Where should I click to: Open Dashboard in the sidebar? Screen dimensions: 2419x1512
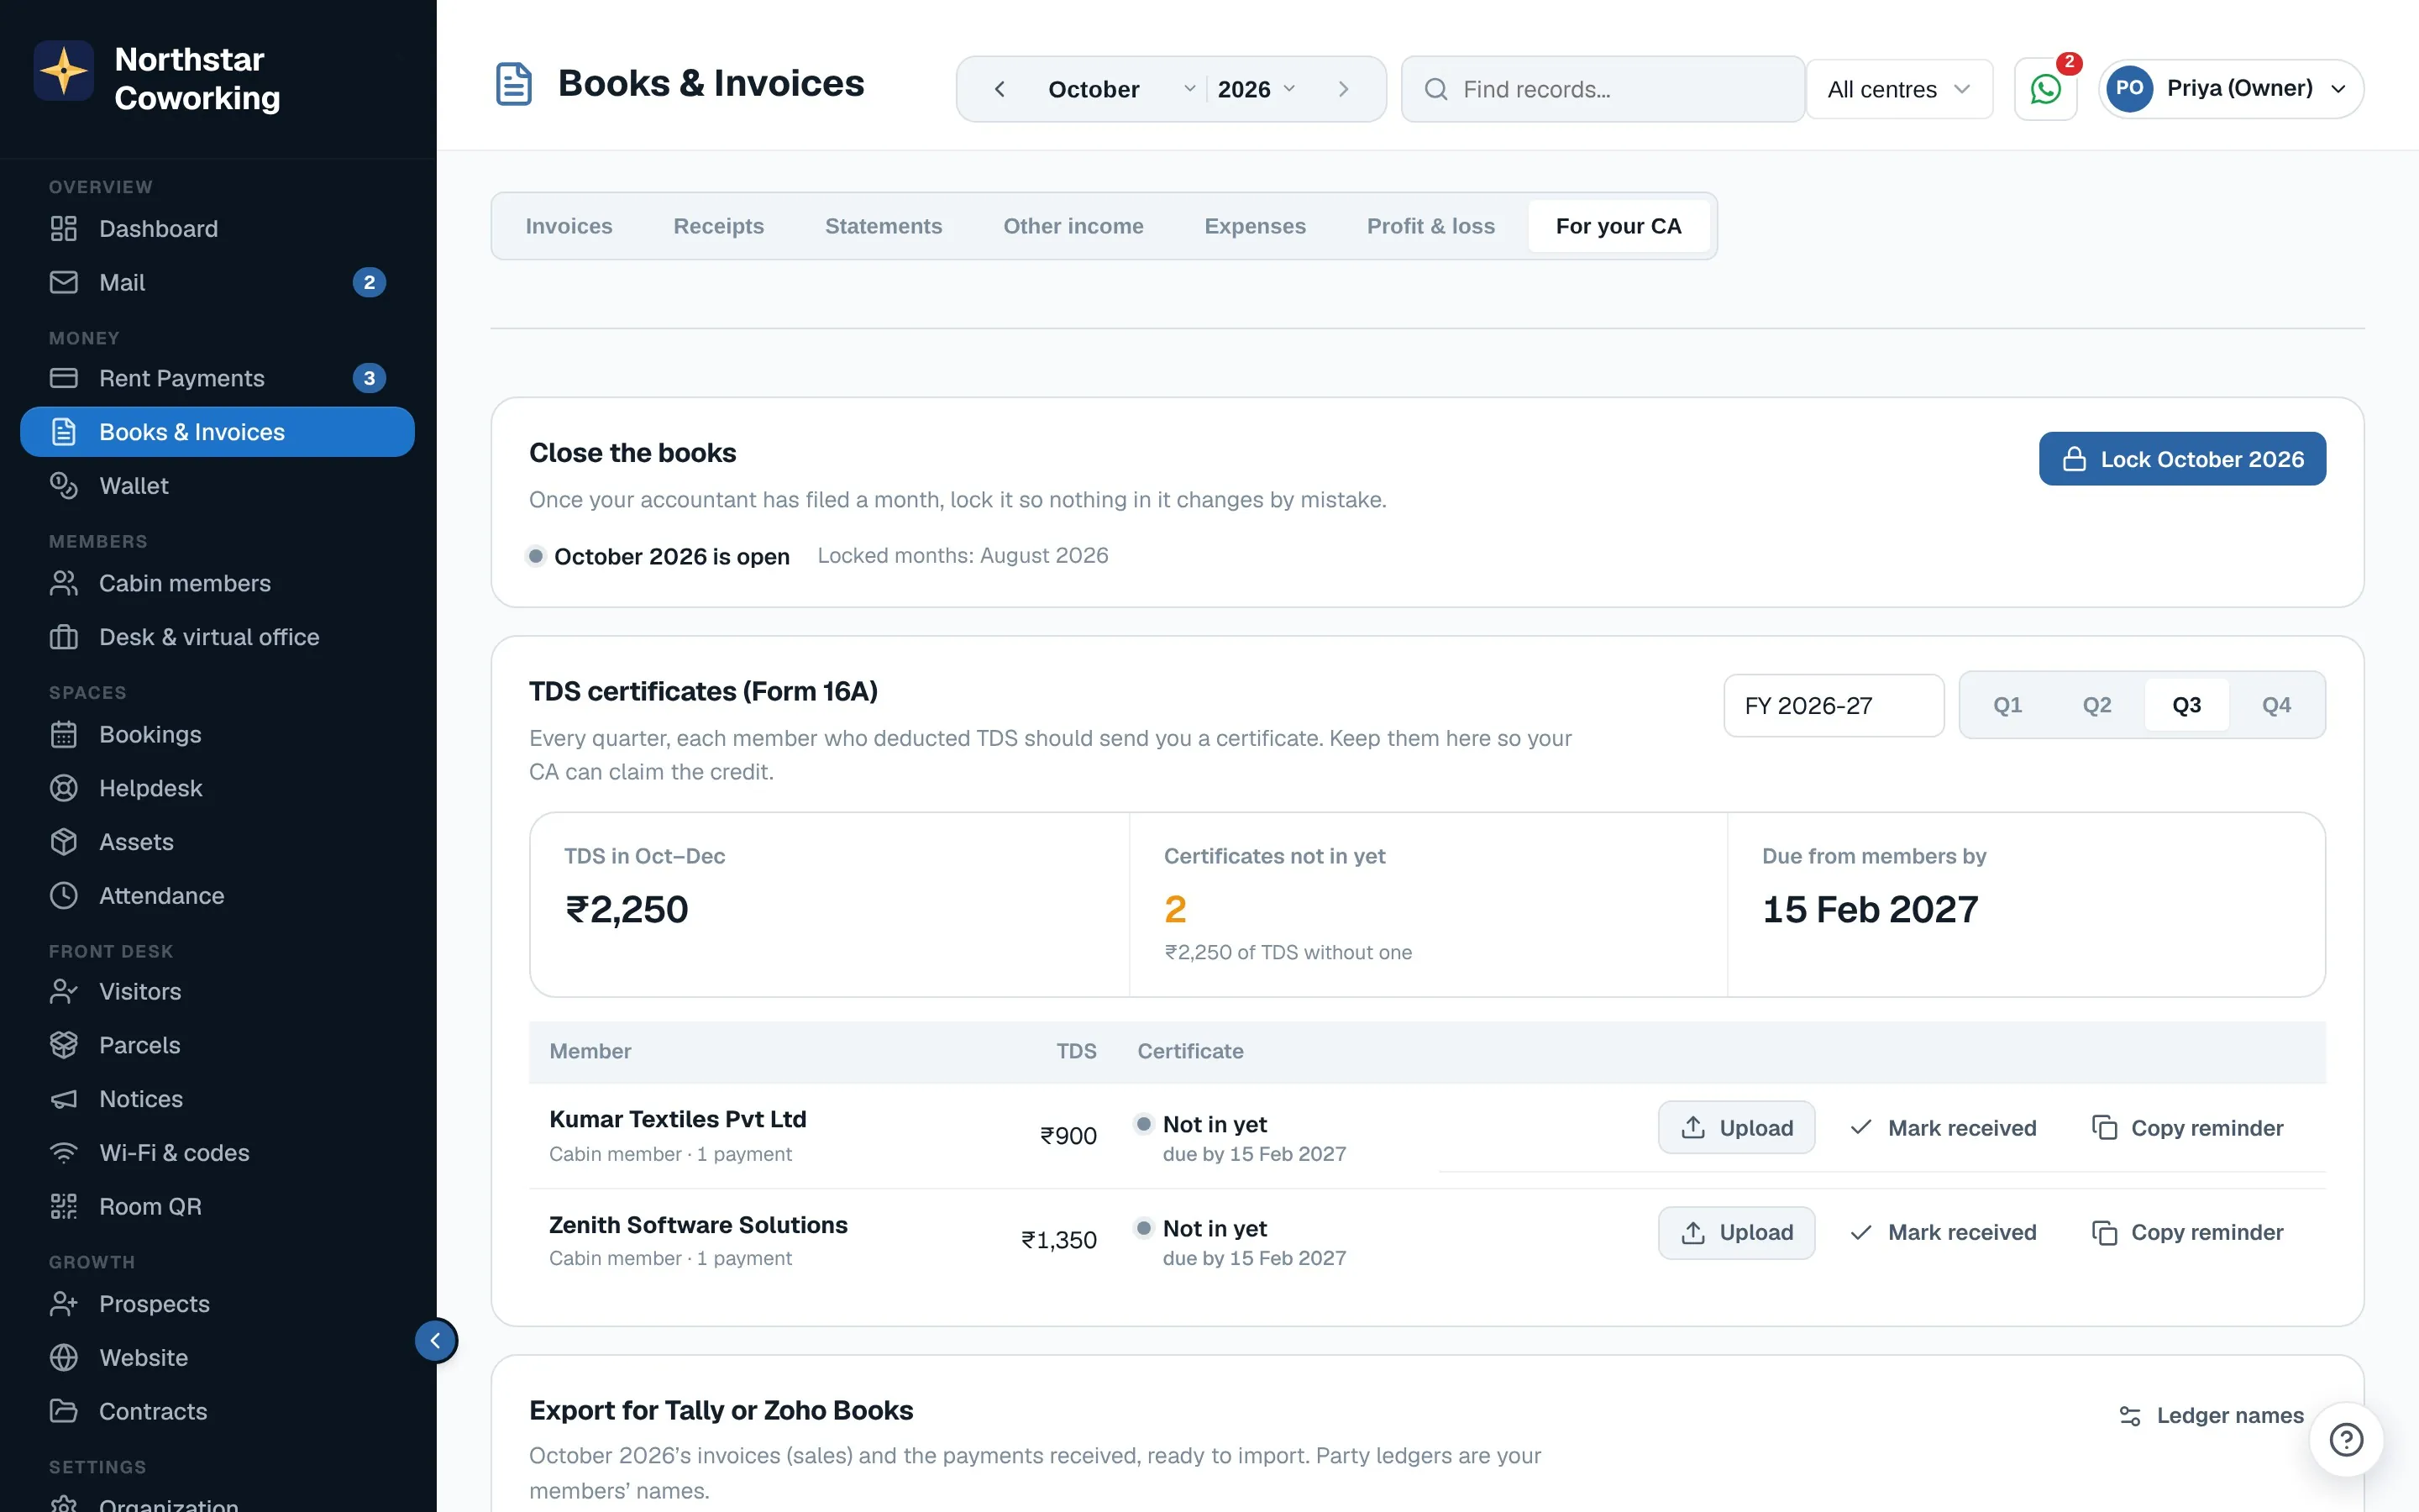pos(217,228)
